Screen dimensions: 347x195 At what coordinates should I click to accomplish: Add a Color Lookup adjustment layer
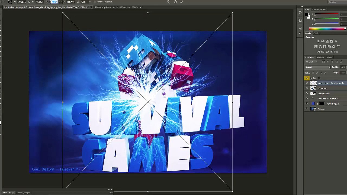click(x=338, y=47)
